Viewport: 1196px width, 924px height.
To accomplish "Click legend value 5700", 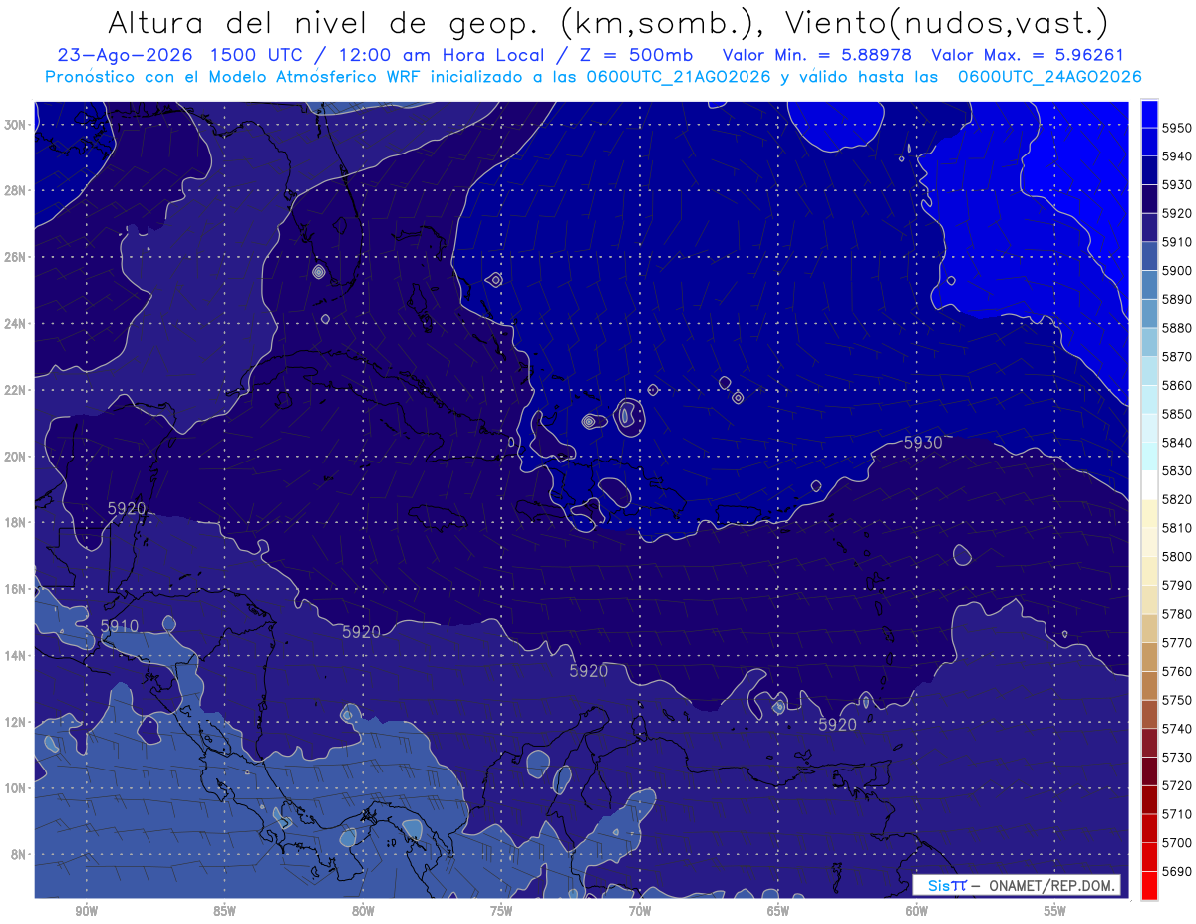I will [x=1176, y=843].
